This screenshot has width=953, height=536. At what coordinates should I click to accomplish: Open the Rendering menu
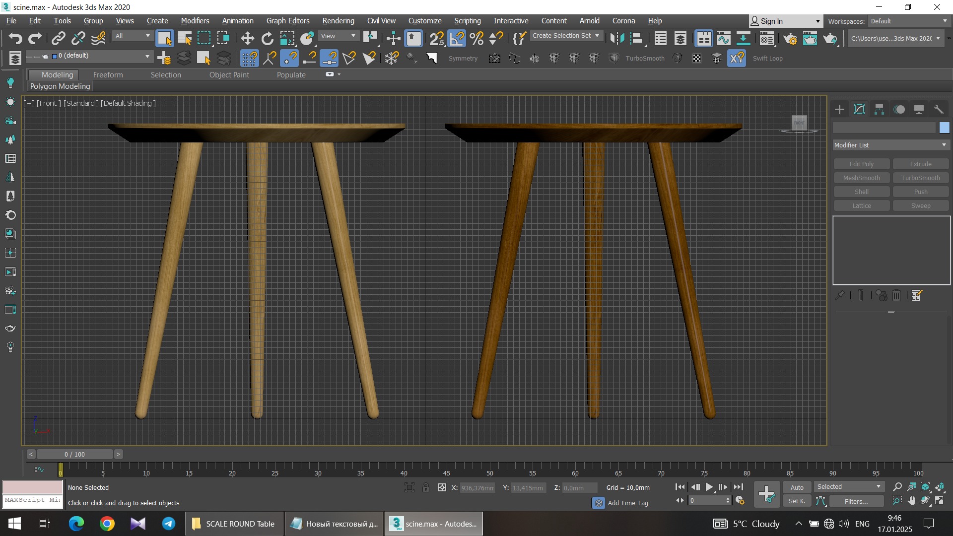coord(338,21)
